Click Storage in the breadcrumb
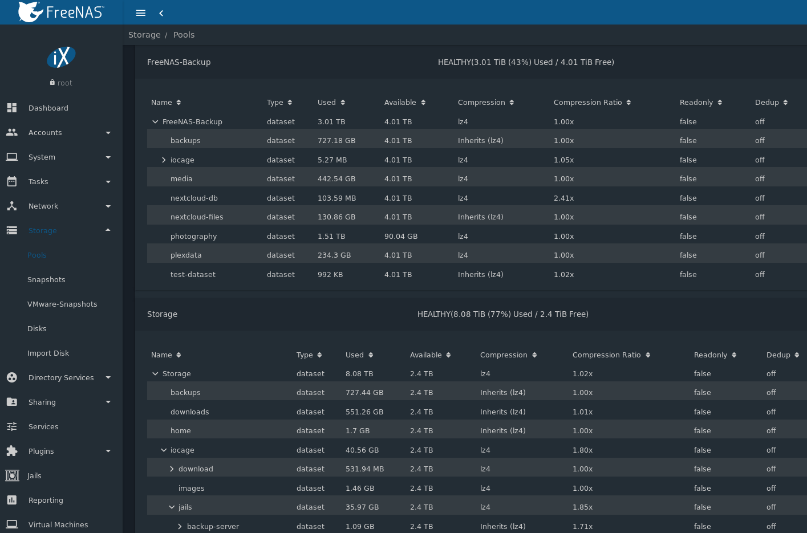807x533 pixels. pos(144,35)
